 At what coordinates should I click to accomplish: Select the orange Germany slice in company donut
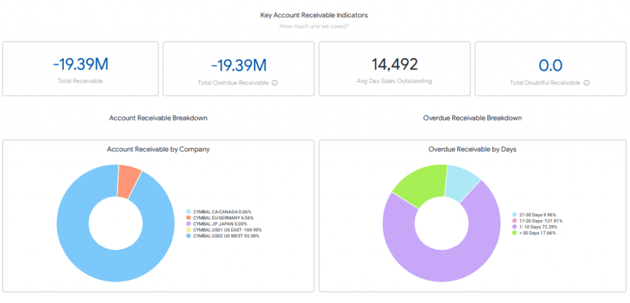[129, 182]
